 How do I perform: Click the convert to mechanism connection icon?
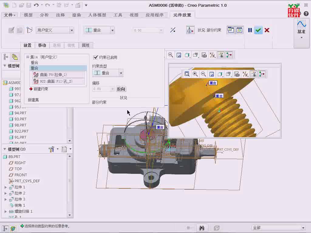coord(29,30)
